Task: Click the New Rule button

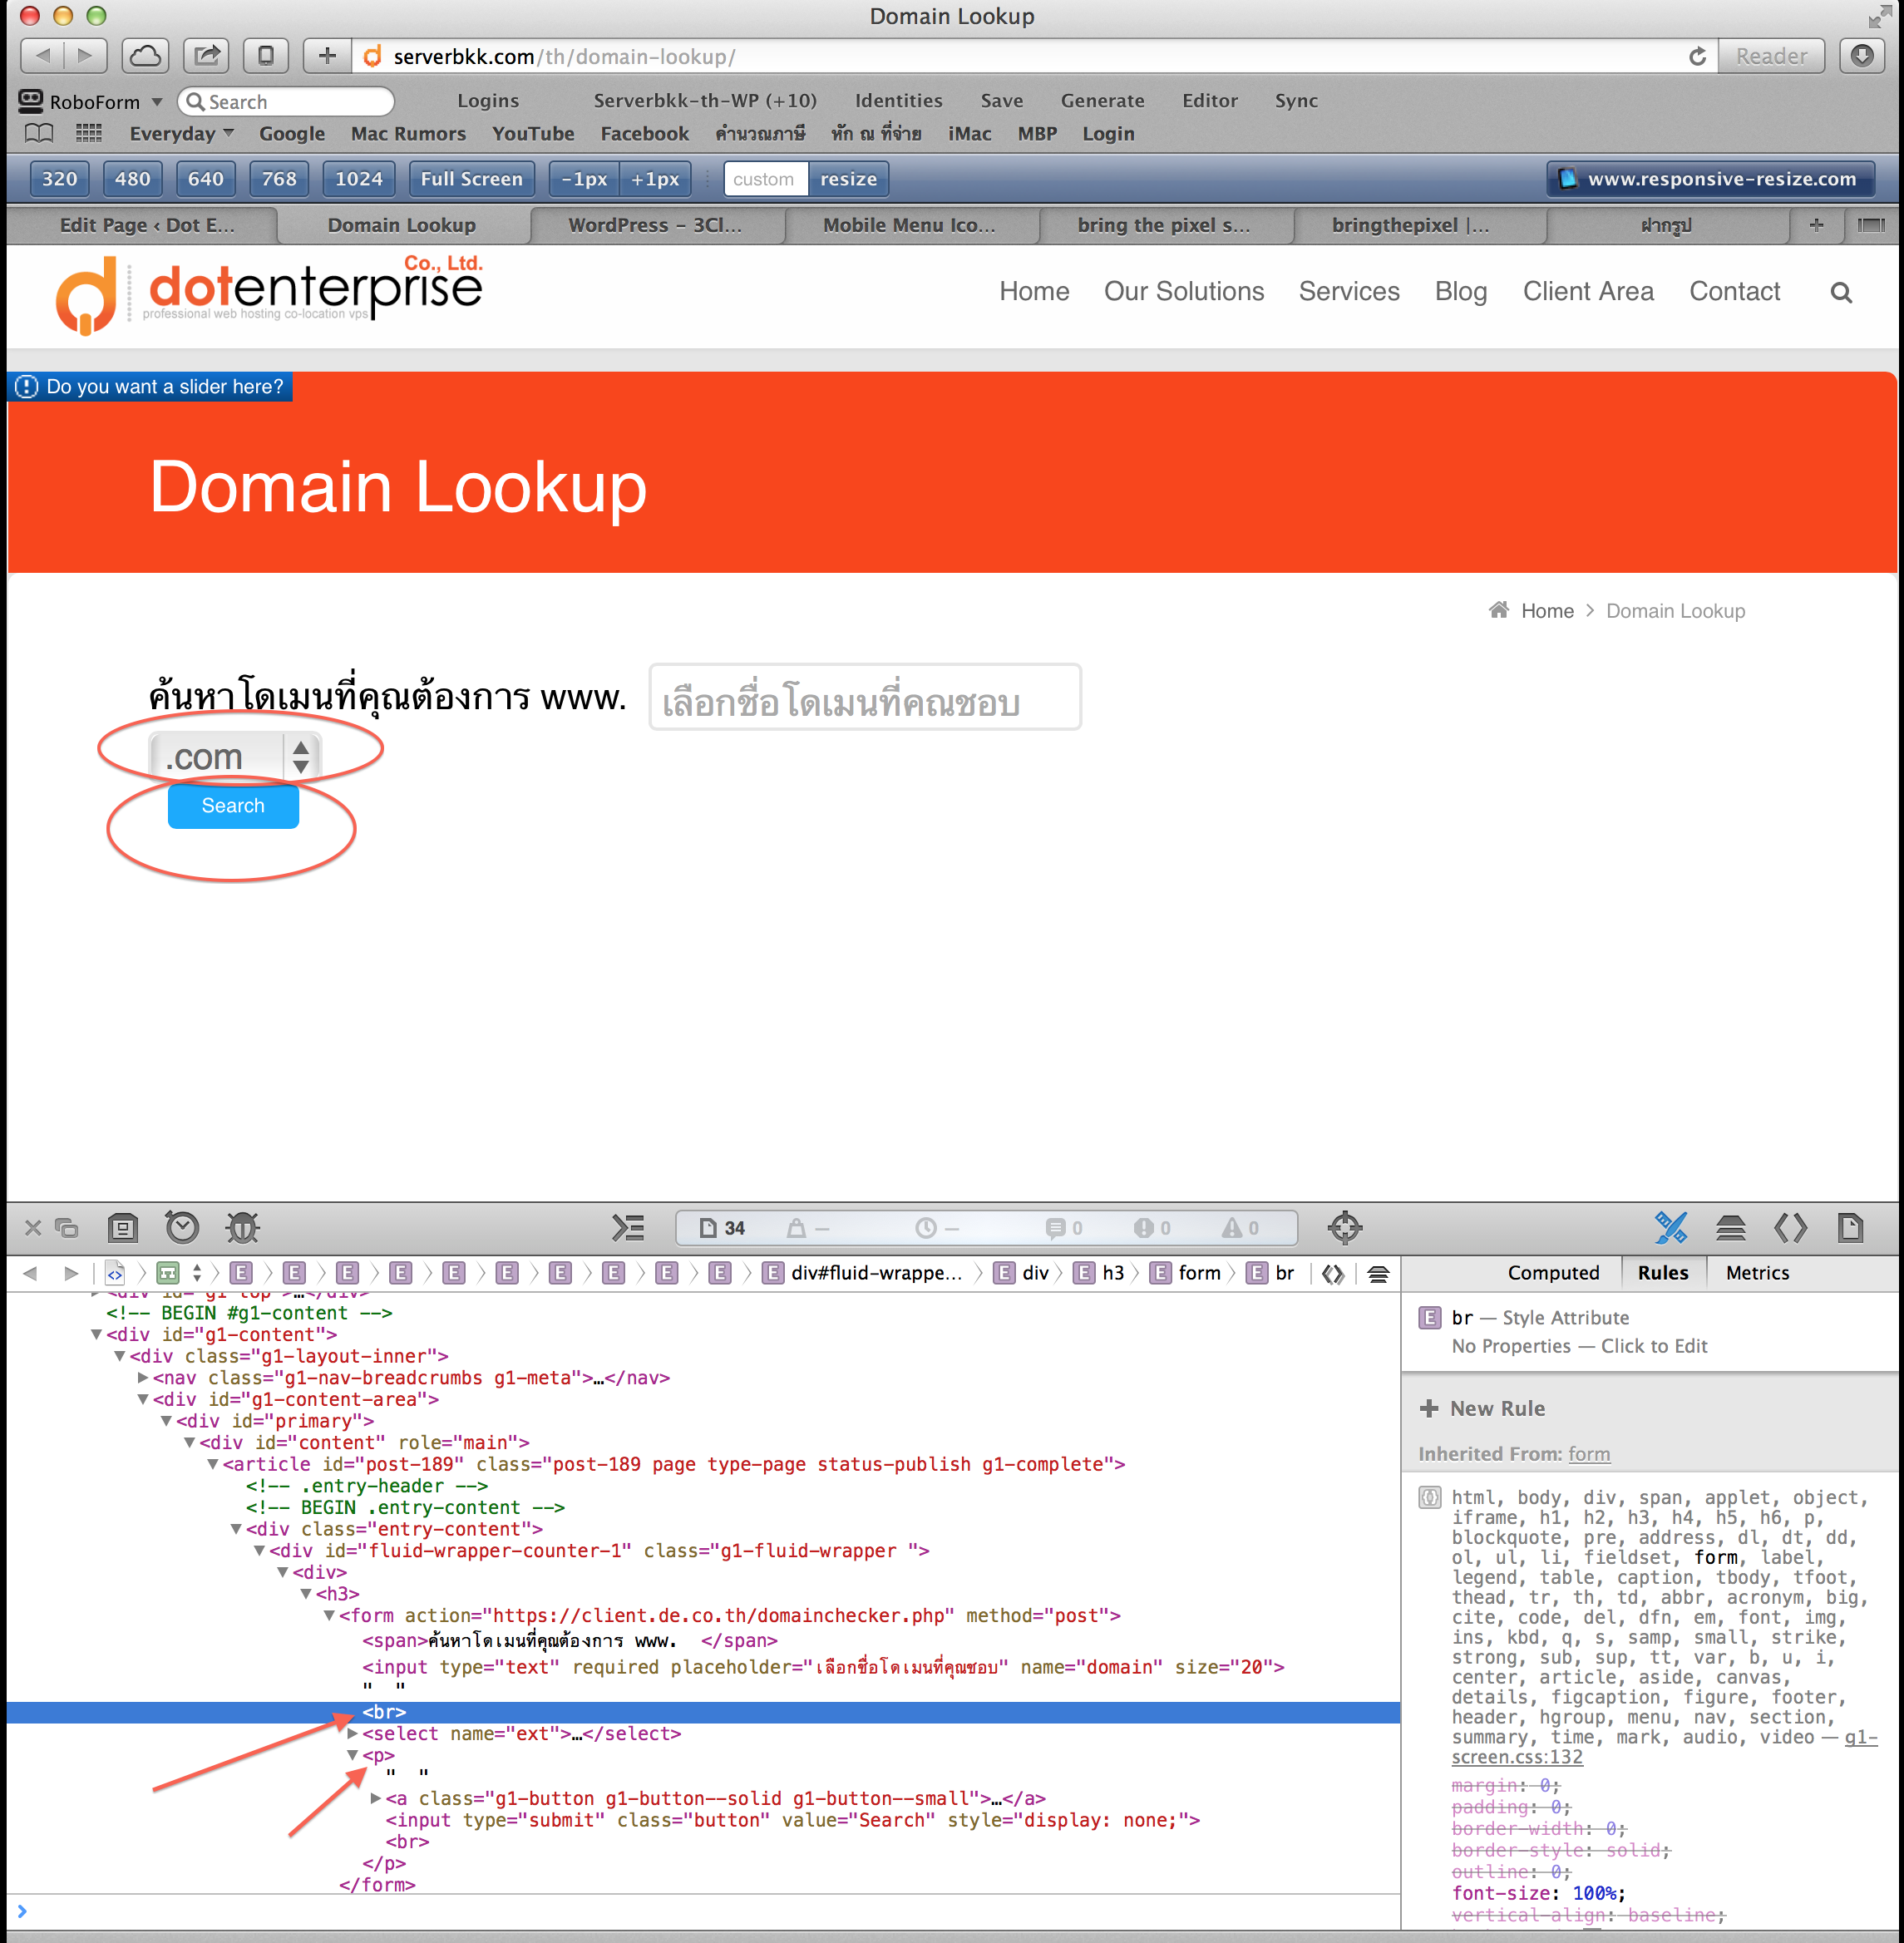Action: click(x=1482, y=1408)
